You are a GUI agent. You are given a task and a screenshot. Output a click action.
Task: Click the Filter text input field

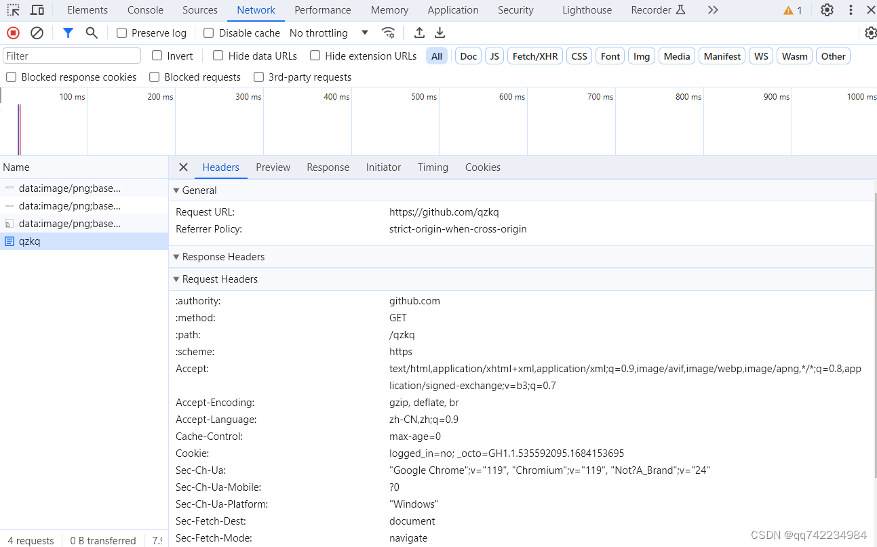(72, 56)
